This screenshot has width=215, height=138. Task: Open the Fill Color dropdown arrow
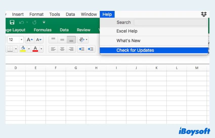pyautogui.click(x=29, y=49)
